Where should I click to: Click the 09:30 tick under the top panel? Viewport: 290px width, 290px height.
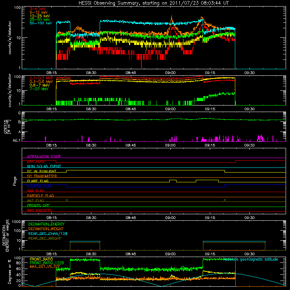[x=249, y=73]
